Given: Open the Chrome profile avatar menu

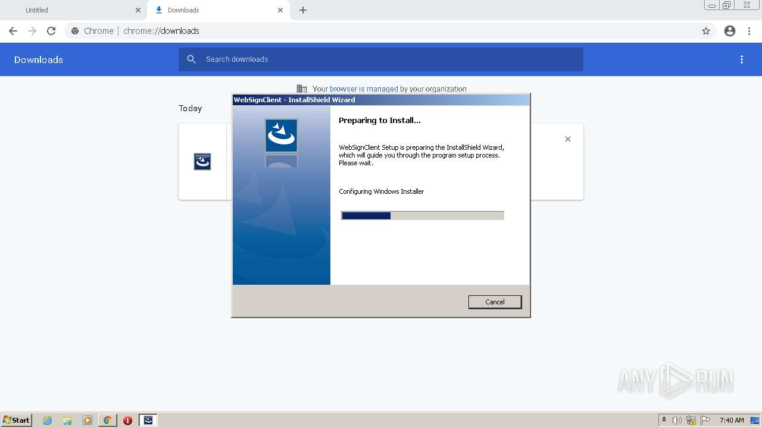Looking at the screenshot, I should 730,31.
